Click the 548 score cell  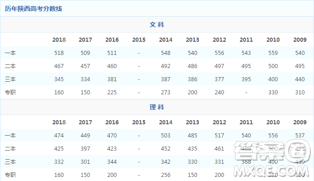coord(166,53)
